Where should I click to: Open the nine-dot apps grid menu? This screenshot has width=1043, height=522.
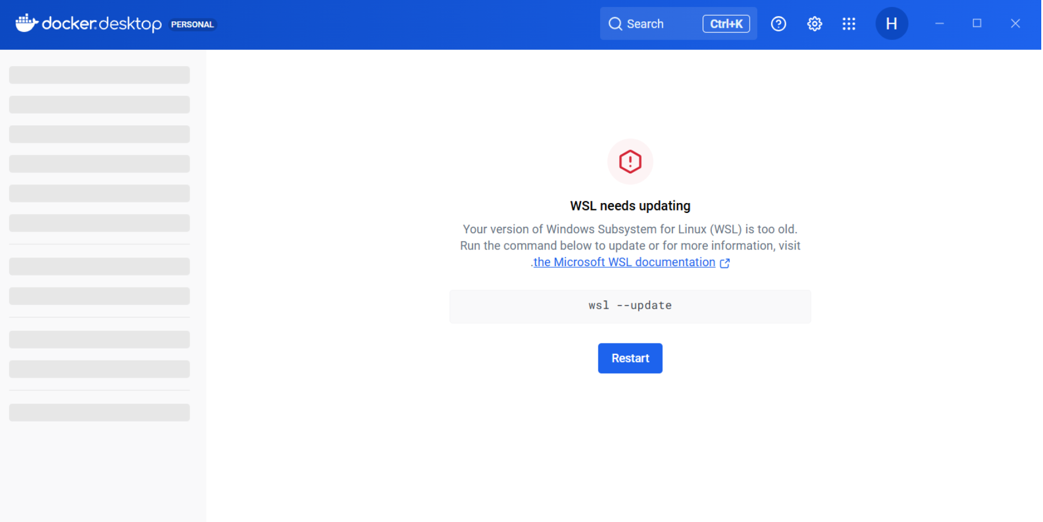[849, 24]
